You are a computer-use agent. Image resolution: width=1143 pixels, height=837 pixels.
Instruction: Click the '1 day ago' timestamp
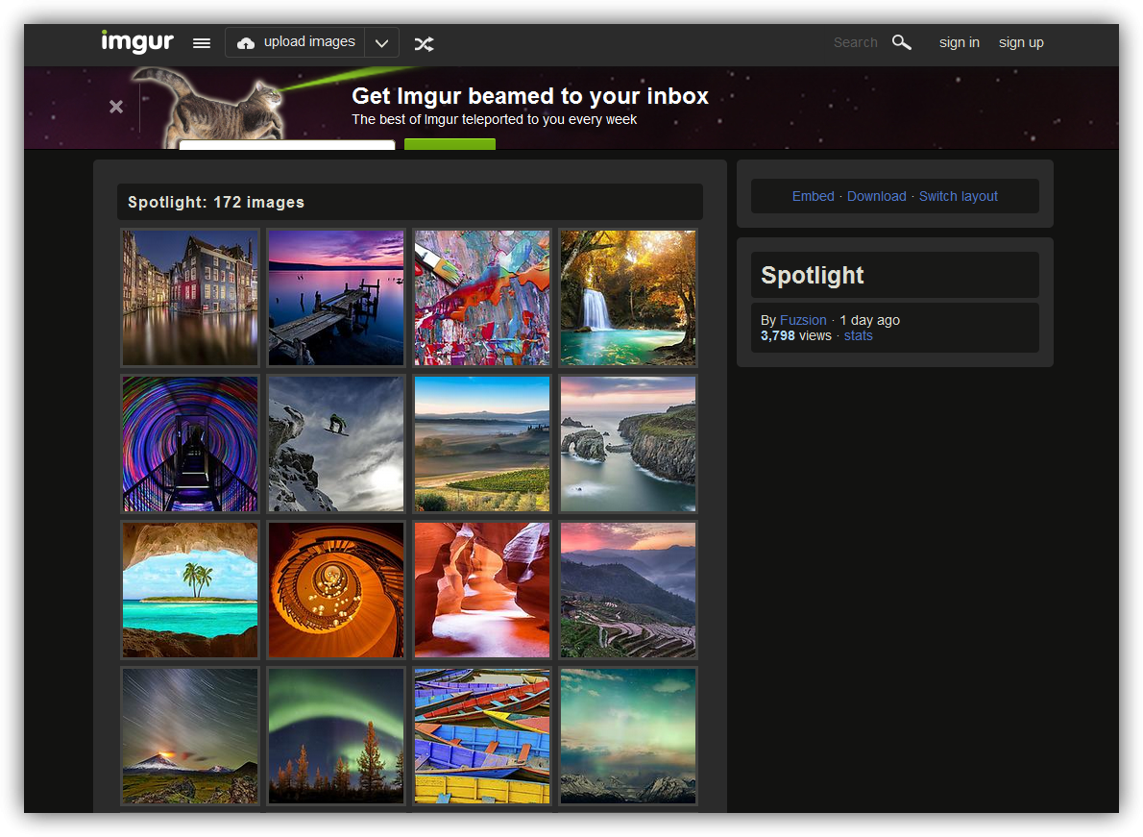pyautogui.click(x=869, y=320)
